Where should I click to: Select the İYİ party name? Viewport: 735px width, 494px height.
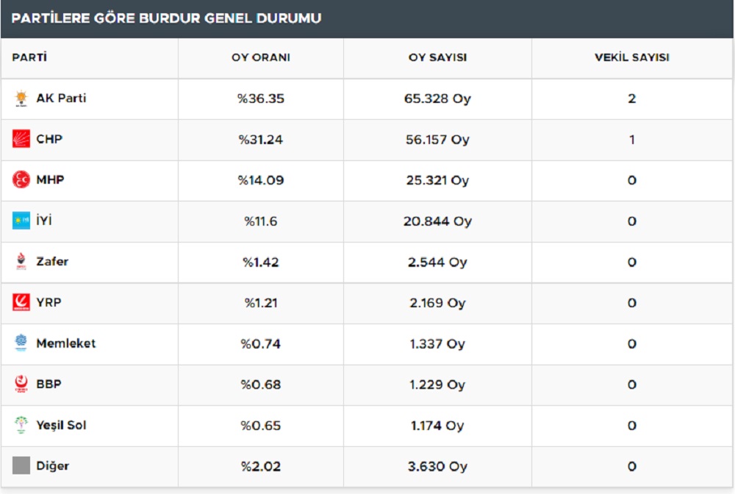click(x=44, y=220)
